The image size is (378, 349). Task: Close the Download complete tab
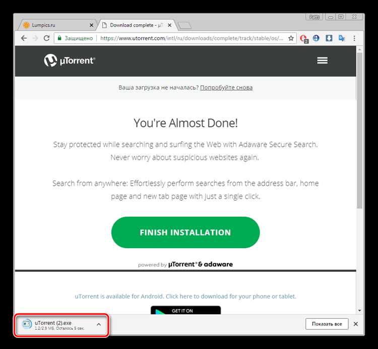(170, 25)
